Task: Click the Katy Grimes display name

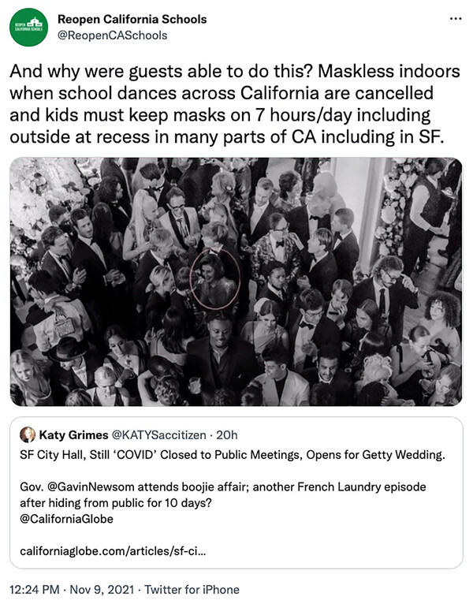Action: 76,434
